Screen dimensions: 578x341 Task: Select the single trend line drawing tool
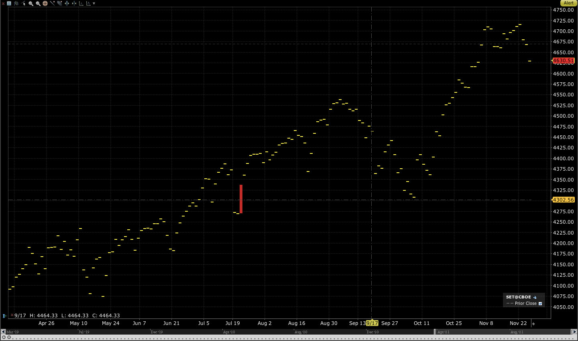[53, 3]
